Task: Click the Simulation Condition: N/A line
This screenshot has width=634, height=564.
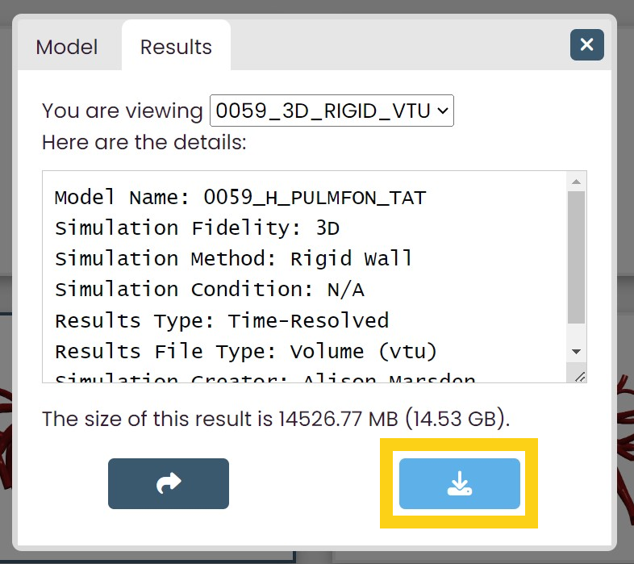Action: pos(210,290)
